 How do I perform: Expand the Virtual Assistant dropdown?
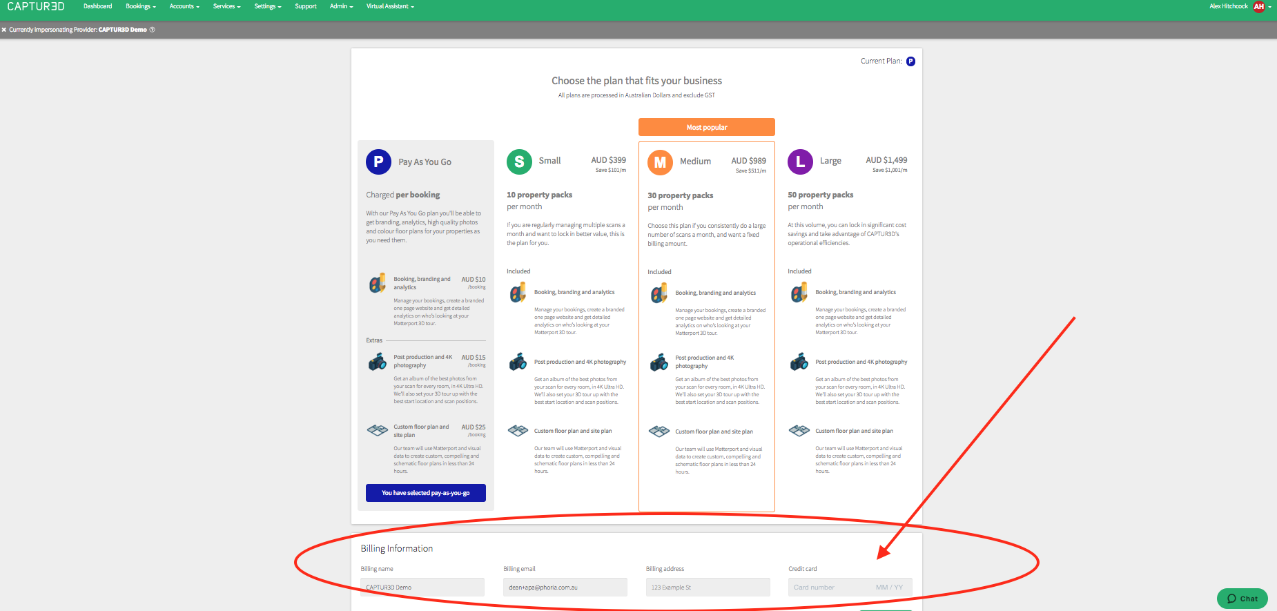click(x=390, y=6)
